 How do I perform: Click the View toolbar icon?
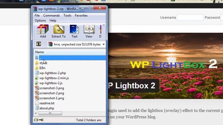(89, 31)
